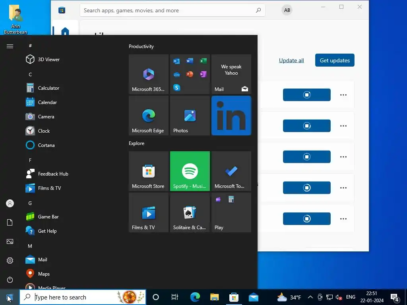Open the Microsoft 365 tile
This screenshot has height=305, width=407.
(x=149, y=74)
